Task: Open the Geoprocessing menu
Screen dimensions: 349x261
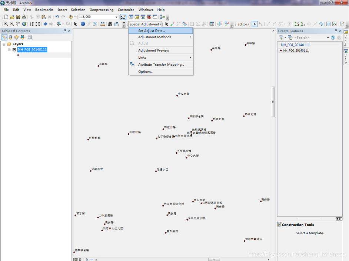Action: coord(101,10)
